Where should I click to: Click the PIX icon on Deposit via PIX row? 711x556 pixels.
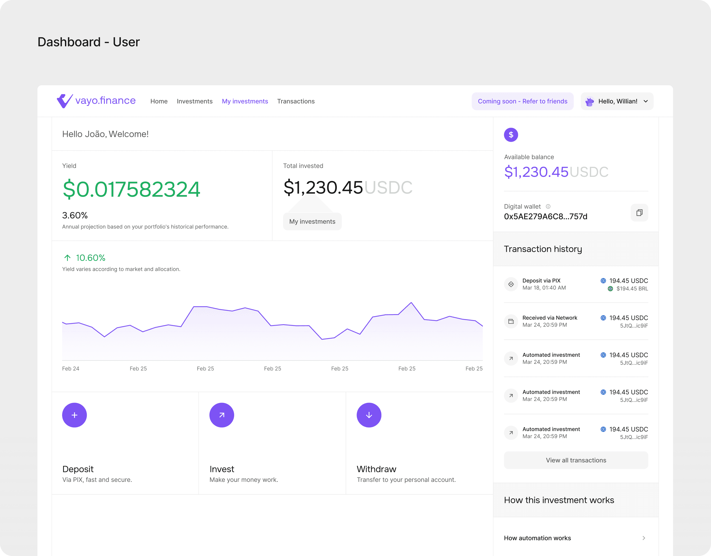click(511, 284)
